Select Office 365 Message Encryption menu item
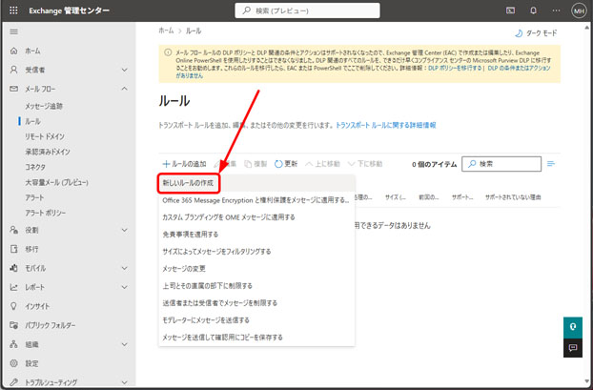593x390 pixels. coord(256,200)
